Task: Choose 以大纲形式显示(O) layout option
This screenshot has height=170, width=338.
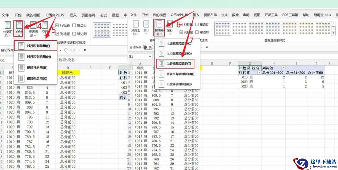Action: [x=177, y=53]
